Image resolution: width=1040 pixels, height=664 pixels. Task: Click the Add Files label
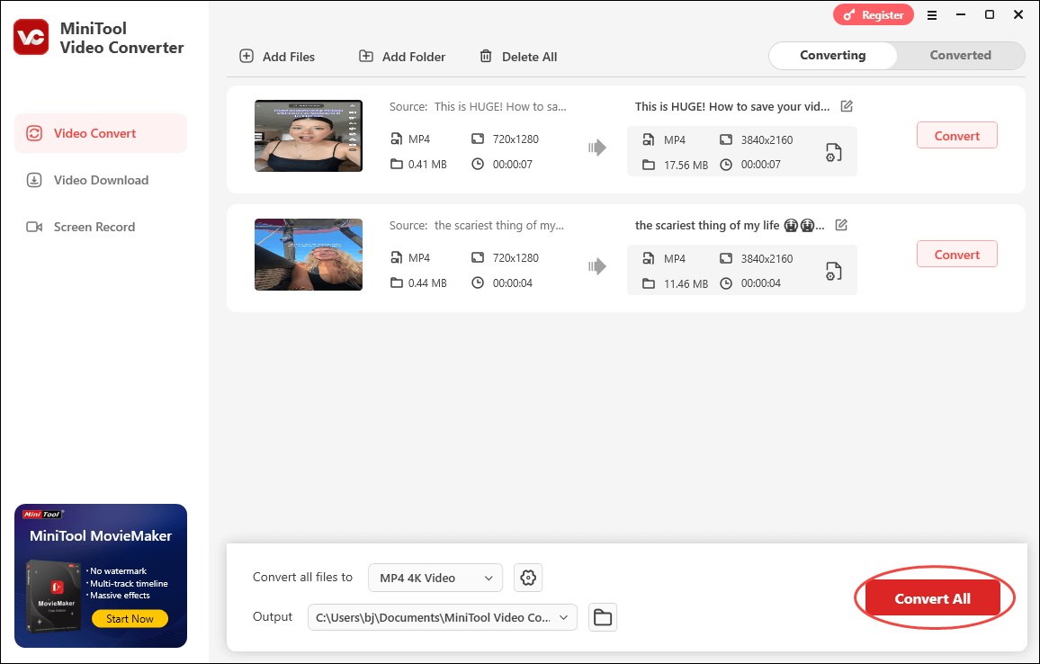(289, 57)
